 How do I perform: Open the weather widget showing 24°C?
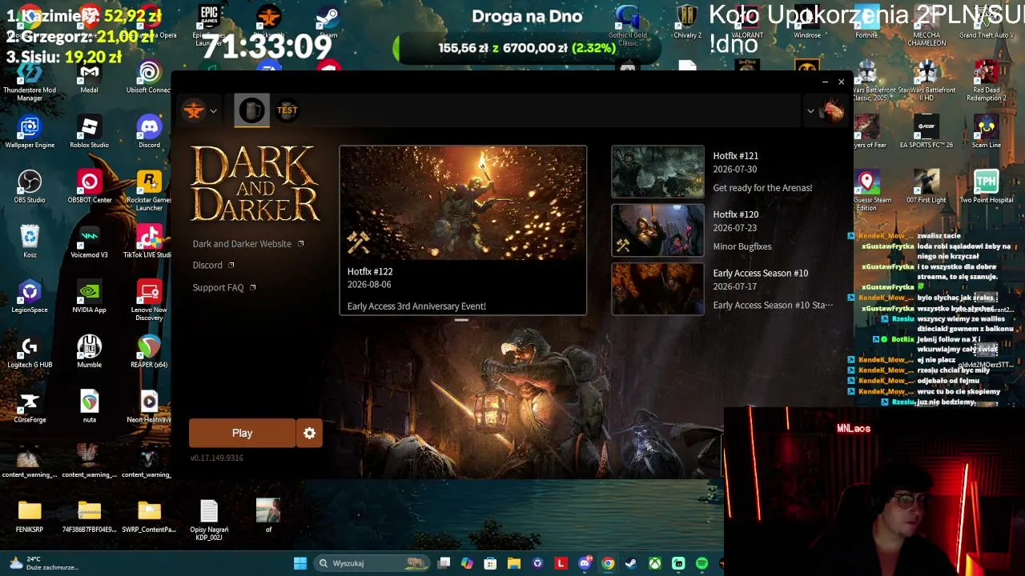44,563
